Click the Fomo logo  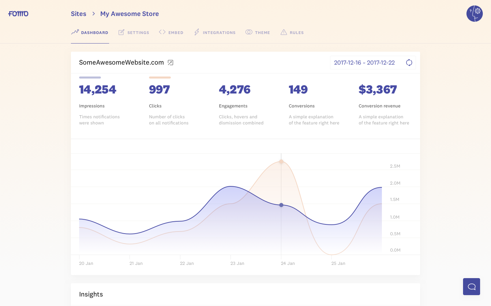coord(18,14)
